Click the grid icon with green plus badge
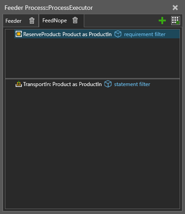 tap(175, 21)
